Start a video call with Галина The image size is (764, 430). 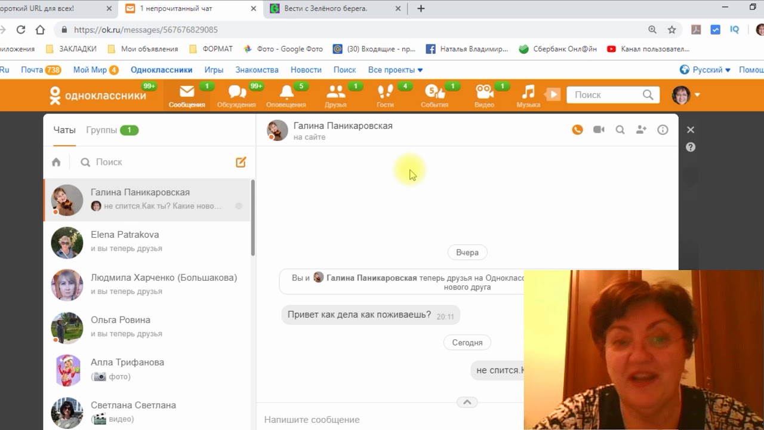click(x=599, y=130)
